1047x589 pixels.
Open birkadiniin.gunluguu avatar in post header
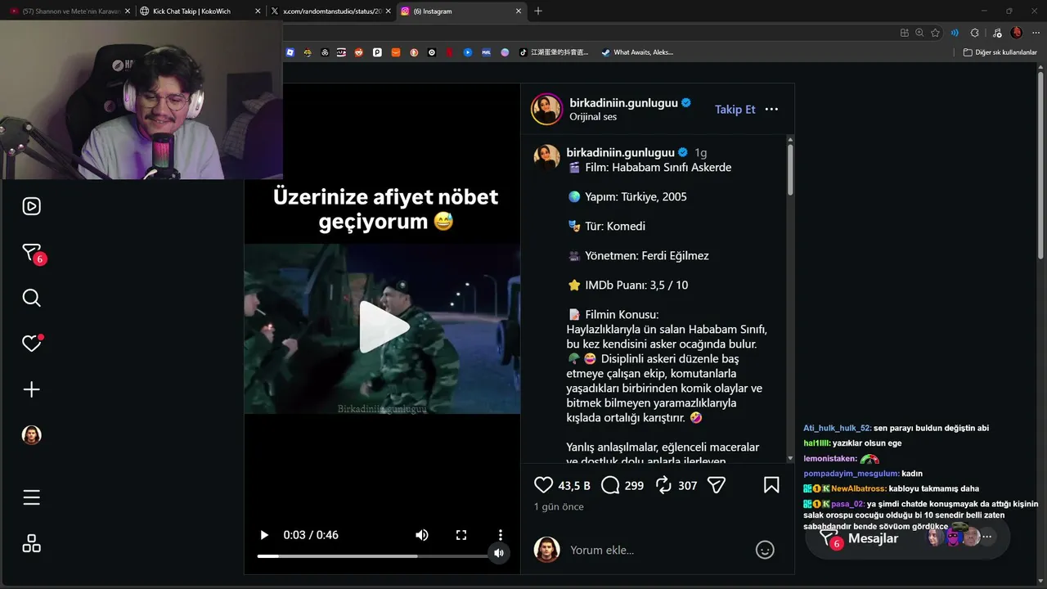click(x=546, y=109)
